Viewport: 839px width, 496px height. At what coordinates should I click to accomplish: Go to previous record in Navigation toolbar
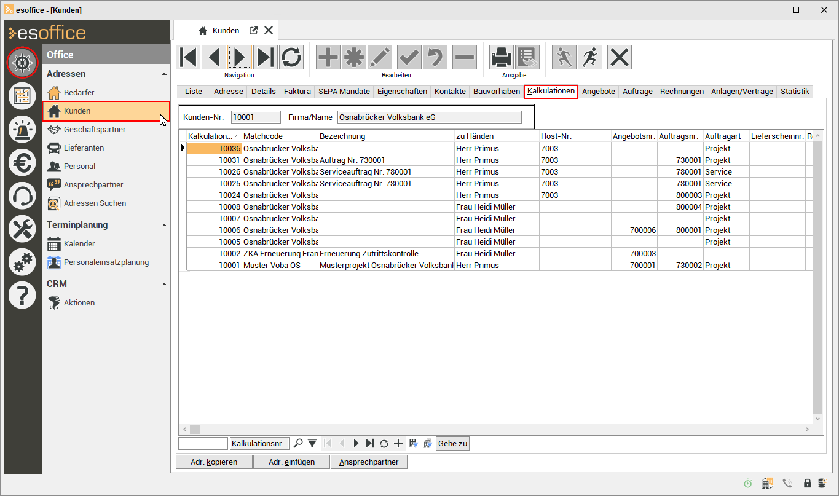tap(214, 57)
